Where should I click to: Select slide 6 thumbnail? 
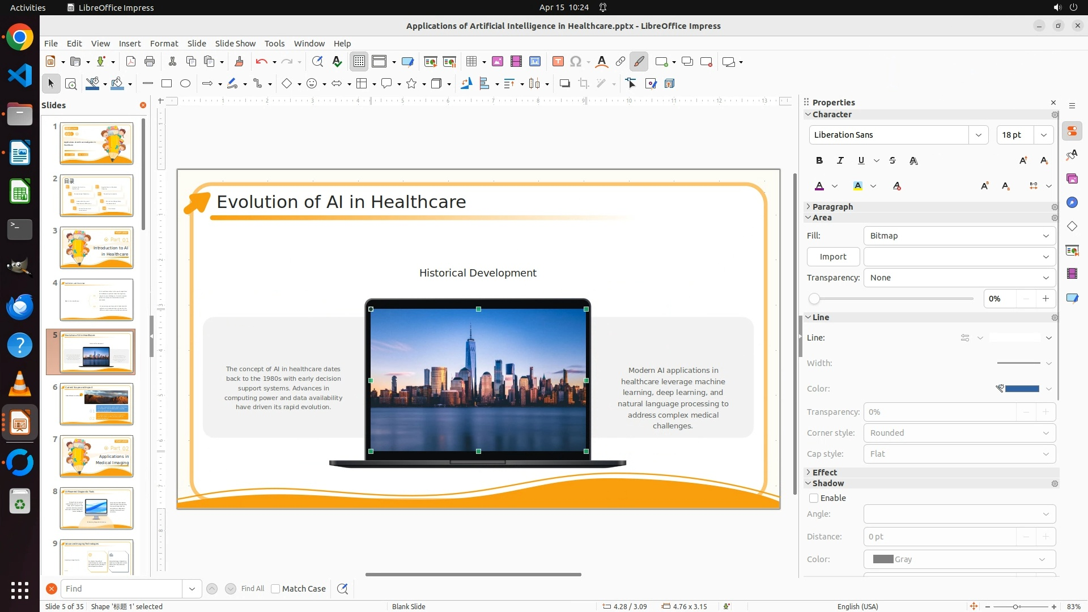(x=96, y=404)
